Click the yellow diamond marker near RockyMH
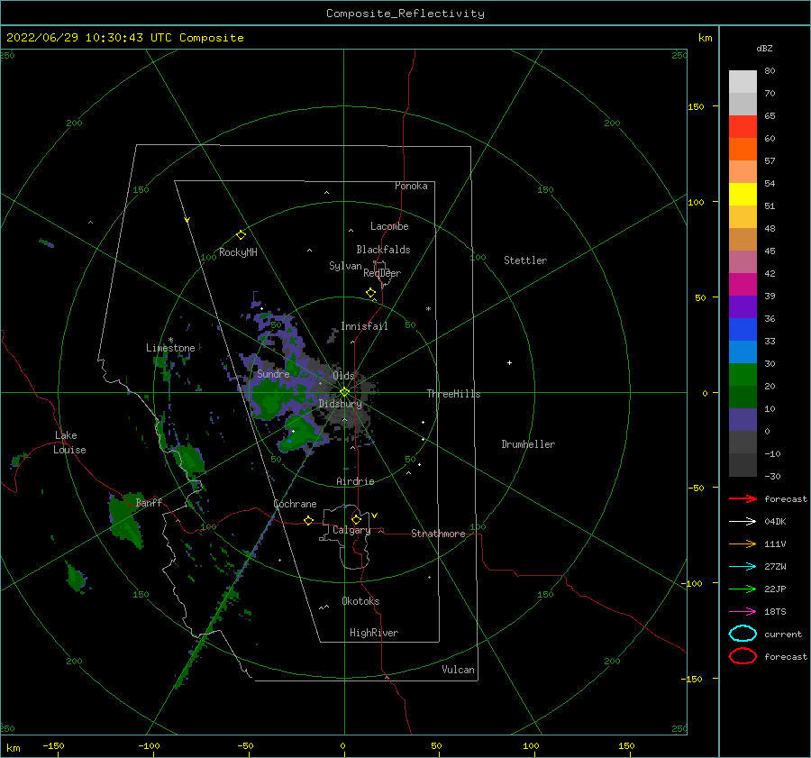The height and width of the screenshot is (758, 811). pyautogui.click(x=241, y=235)
